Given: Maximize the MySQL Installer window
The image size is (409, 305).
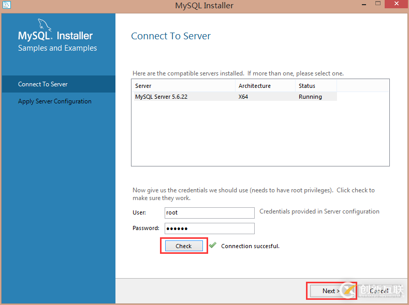Looking at the screenshot, I should 378,4.
